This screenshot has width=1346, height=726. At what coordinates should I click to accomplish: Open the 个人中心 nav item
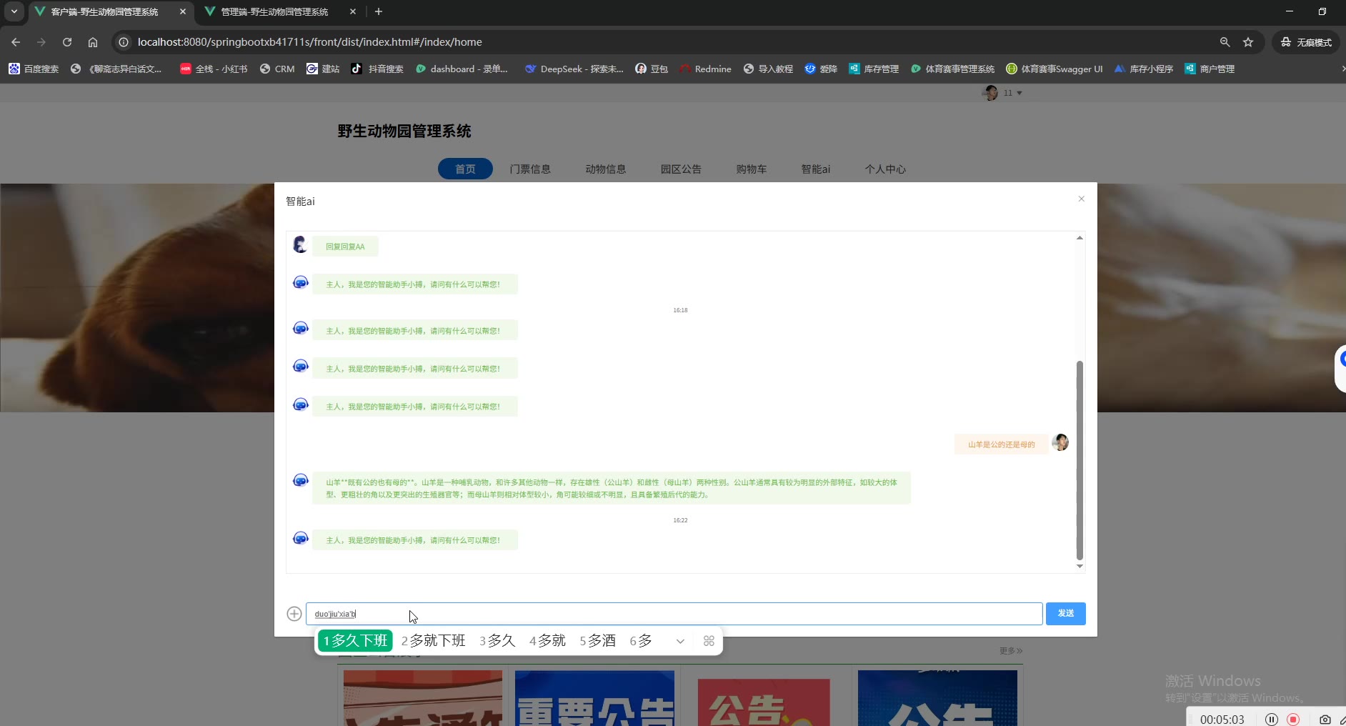click(885, 169)
